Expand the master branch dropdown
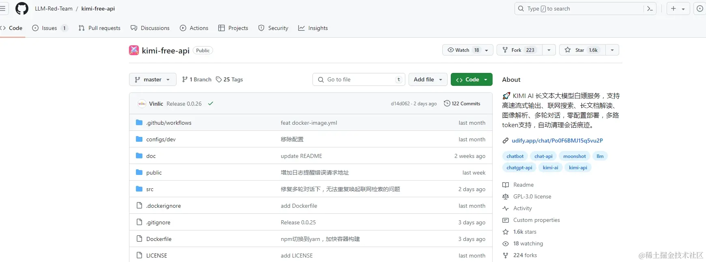 tap(153, 79)
